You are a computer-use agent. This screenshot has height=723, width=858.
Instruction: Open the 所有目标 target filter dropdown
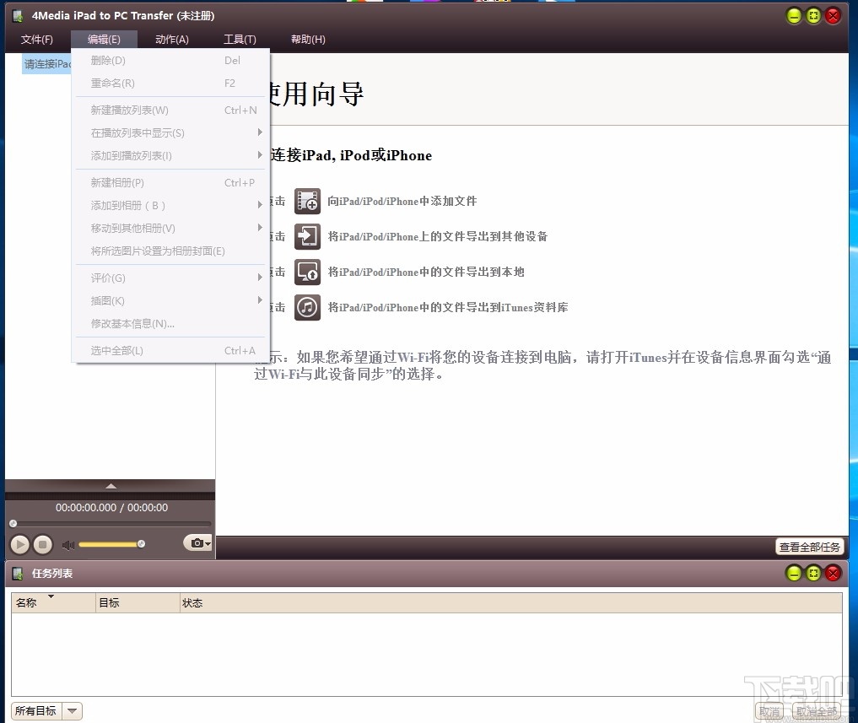click(46, 710)
